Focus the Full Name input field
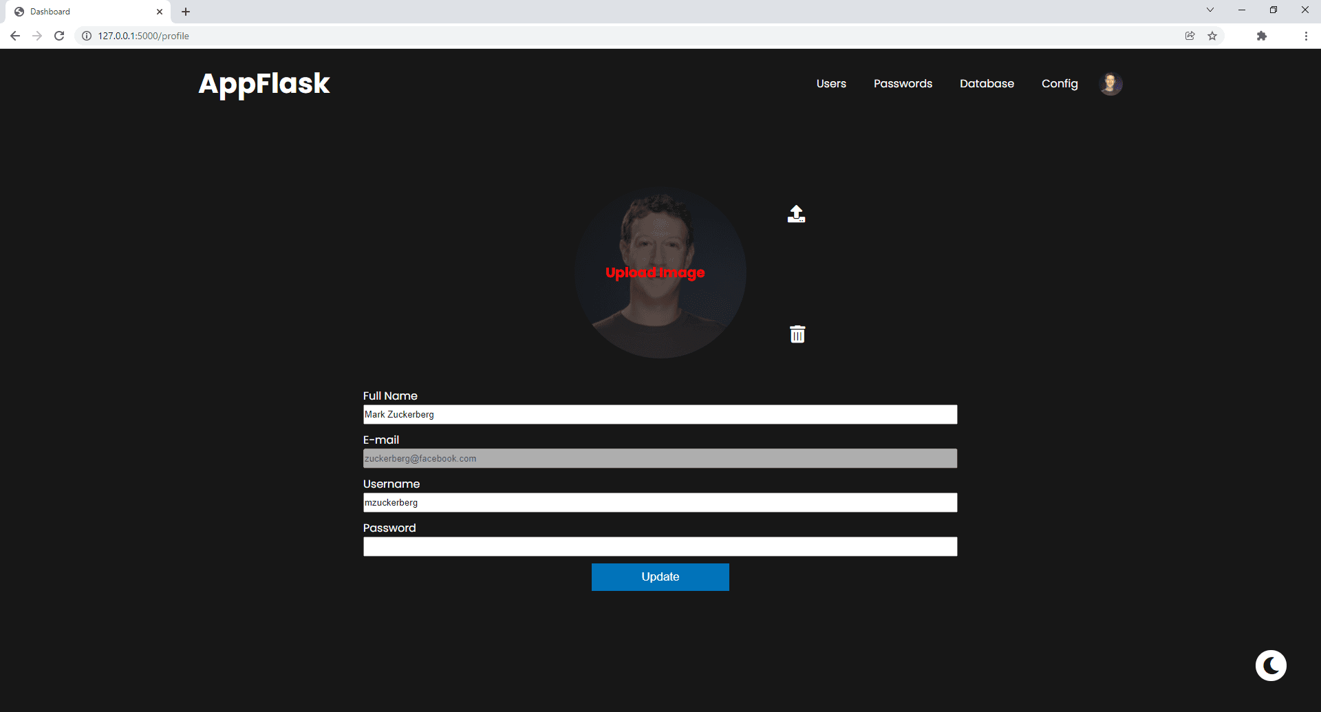The image size is (1321, 712). click(660, 414)
